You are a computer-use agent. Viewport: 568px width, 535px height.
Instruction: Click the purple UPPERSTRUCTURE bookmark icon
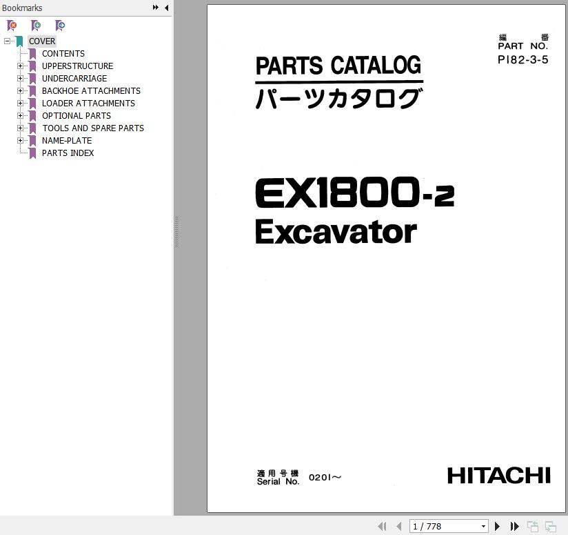click(x=32, y=66)
